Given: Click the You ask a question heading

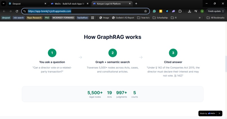Looking at the screenshot, I should pos(52,62).
